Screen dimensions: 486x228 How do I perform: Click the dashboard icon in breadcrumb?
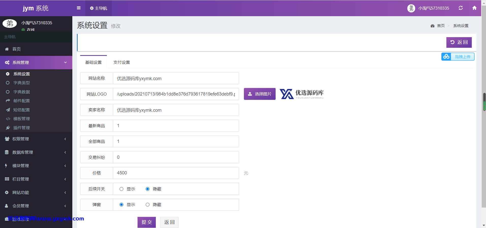[x=432, y=26]
